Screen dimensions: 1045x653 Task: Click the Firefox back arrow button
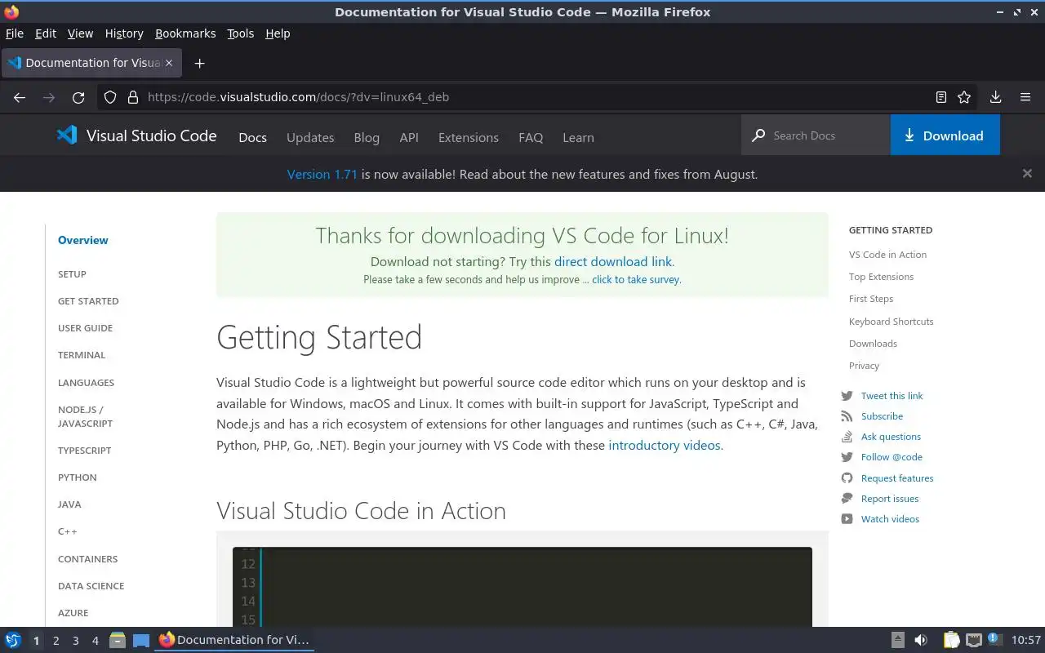point(20,97)
